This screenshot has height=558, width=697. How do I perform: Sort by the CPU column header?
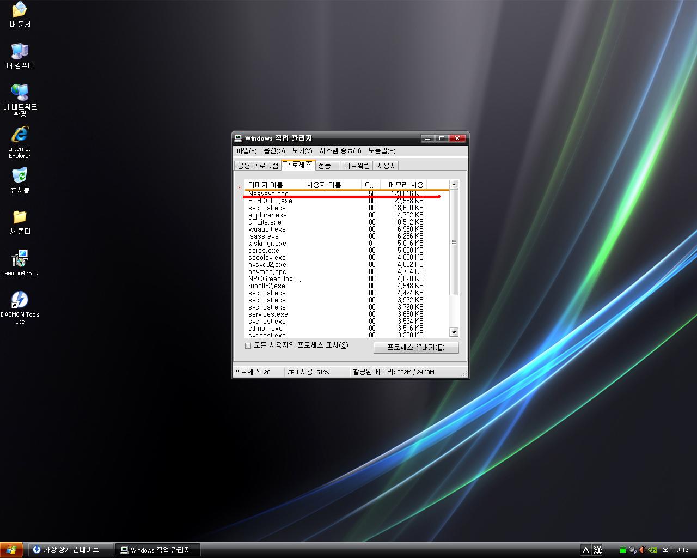(x=370, y=185)
